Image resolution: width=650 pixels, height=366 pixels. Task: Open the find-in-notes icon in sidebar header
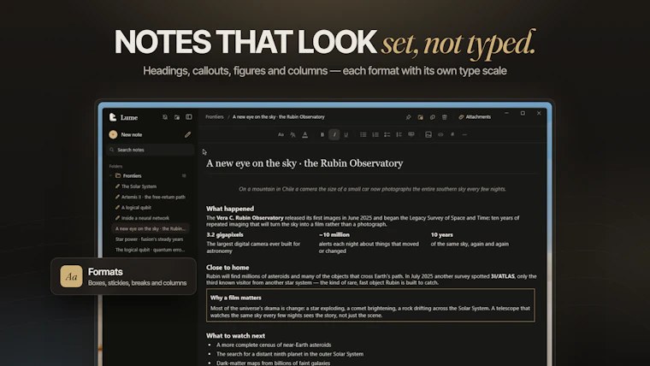coord(165,117)
